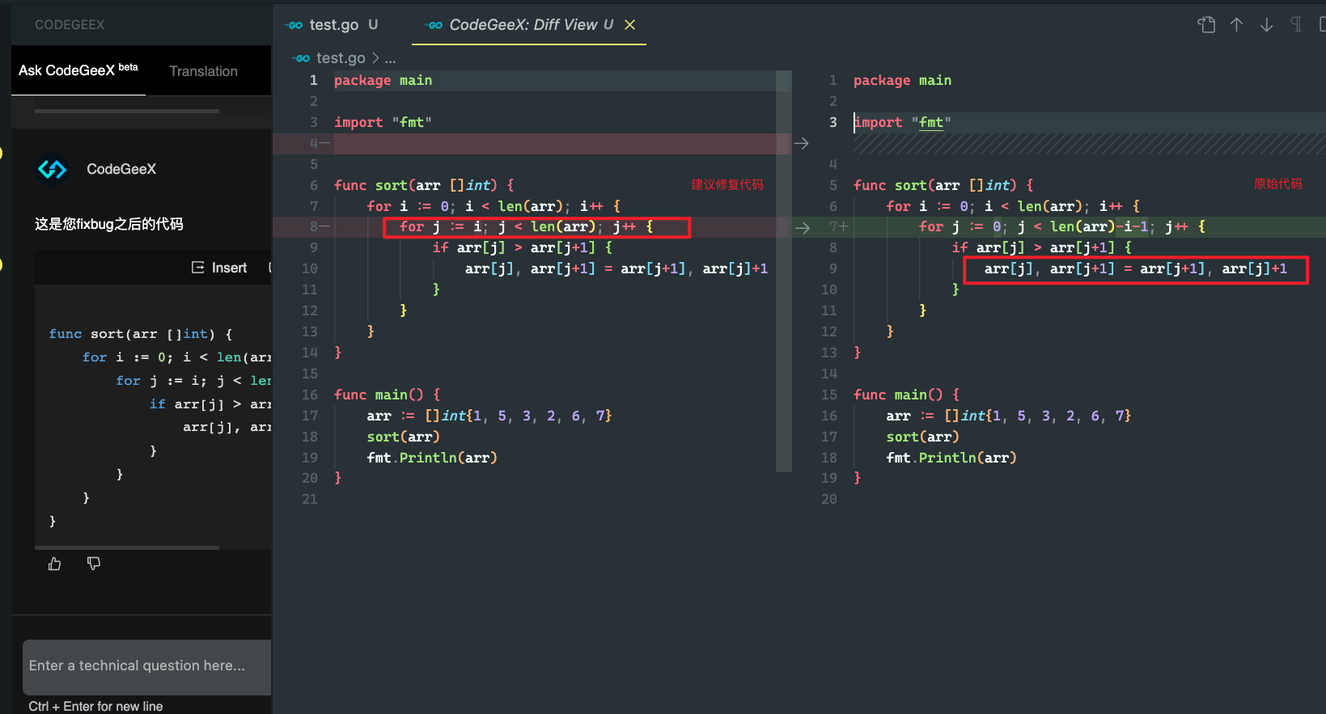The height and width of the screenshot is (714, 1326).
Task: Click the revert arrow beside changed line 8
Action: click(x=802, y=228)
